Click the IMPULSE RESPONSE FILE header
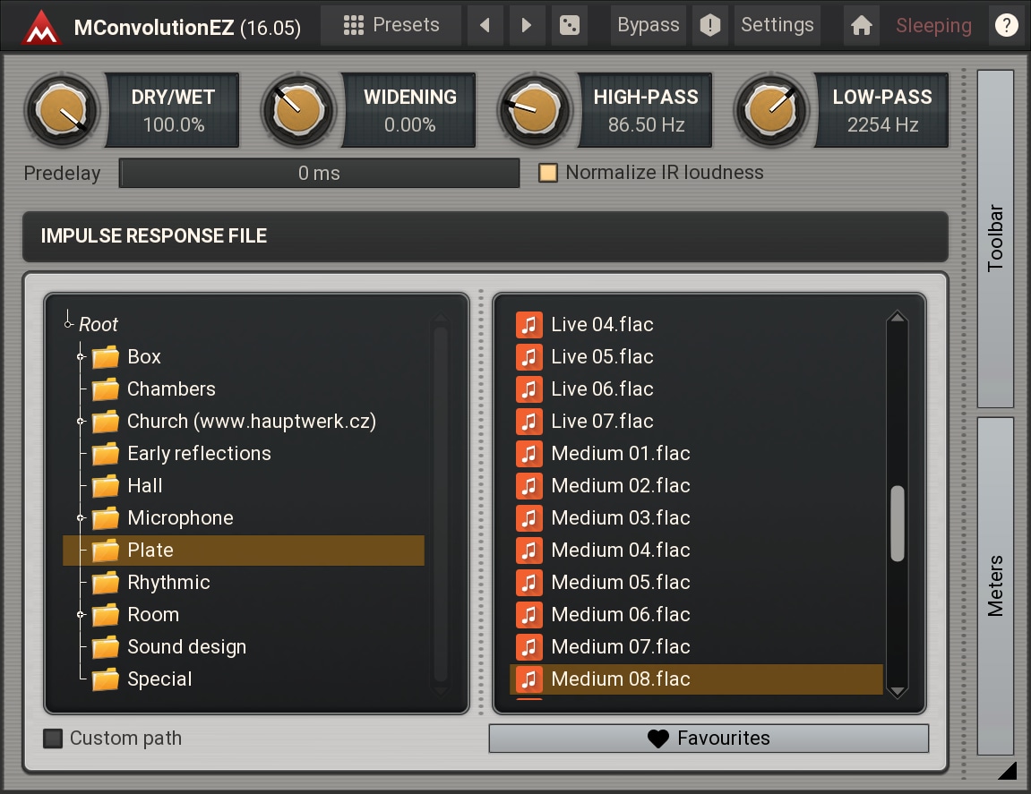The height and width of the screenshot is (794, 1031). [x=485, y=236]
